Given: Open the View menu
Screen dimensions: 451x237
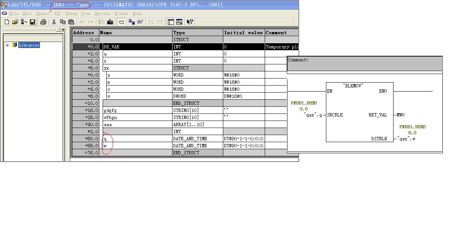Looking at the screenshot, I should [85, 13].
